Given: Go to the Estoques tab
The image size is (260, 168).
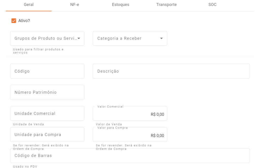Looking at the screenshot, I should (x=120, y=5).
